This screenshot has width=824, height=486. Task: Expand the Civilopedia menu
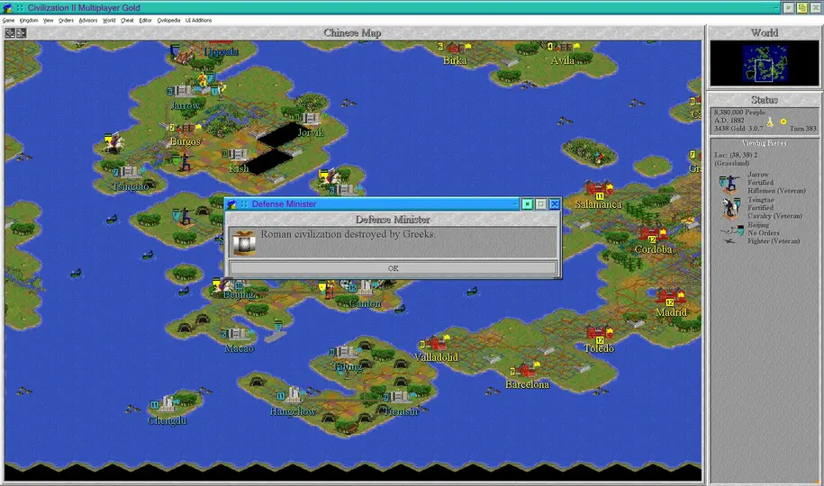coord(168,19)
